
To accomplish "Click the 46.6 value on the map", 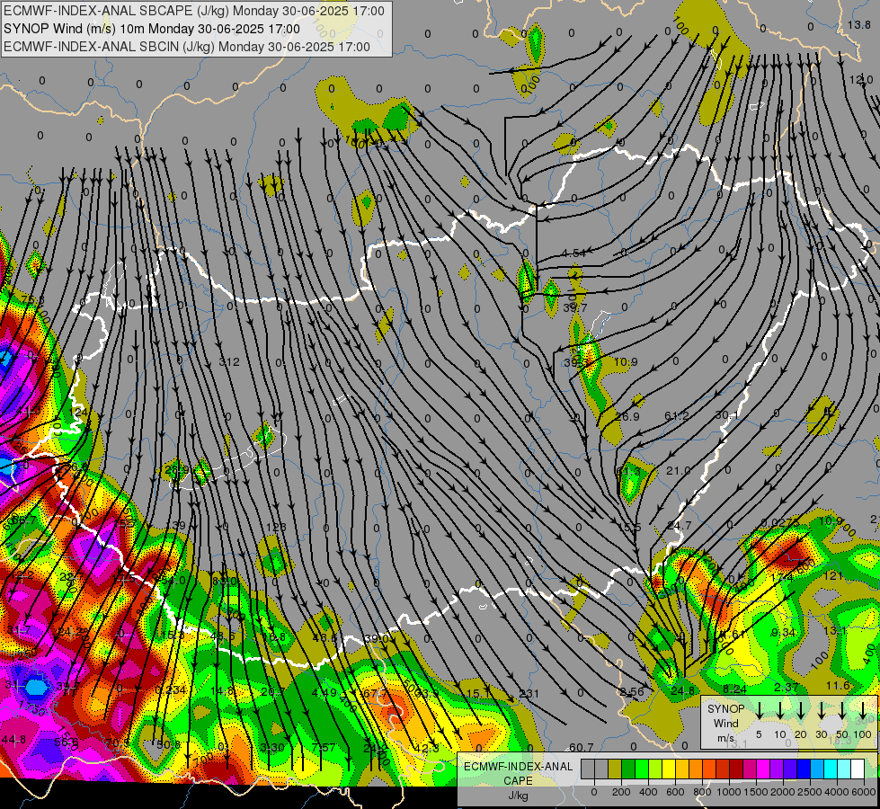I will point(325,638).
